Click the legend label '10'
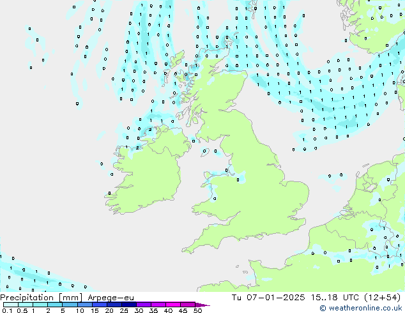 point(80,310)
